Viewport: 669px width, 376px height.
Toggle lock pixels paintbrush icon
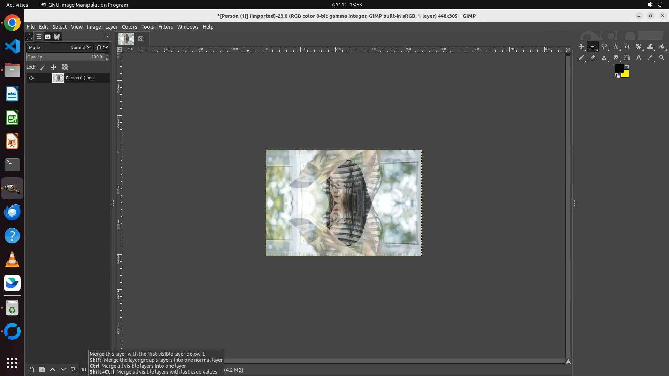point(43,67)
